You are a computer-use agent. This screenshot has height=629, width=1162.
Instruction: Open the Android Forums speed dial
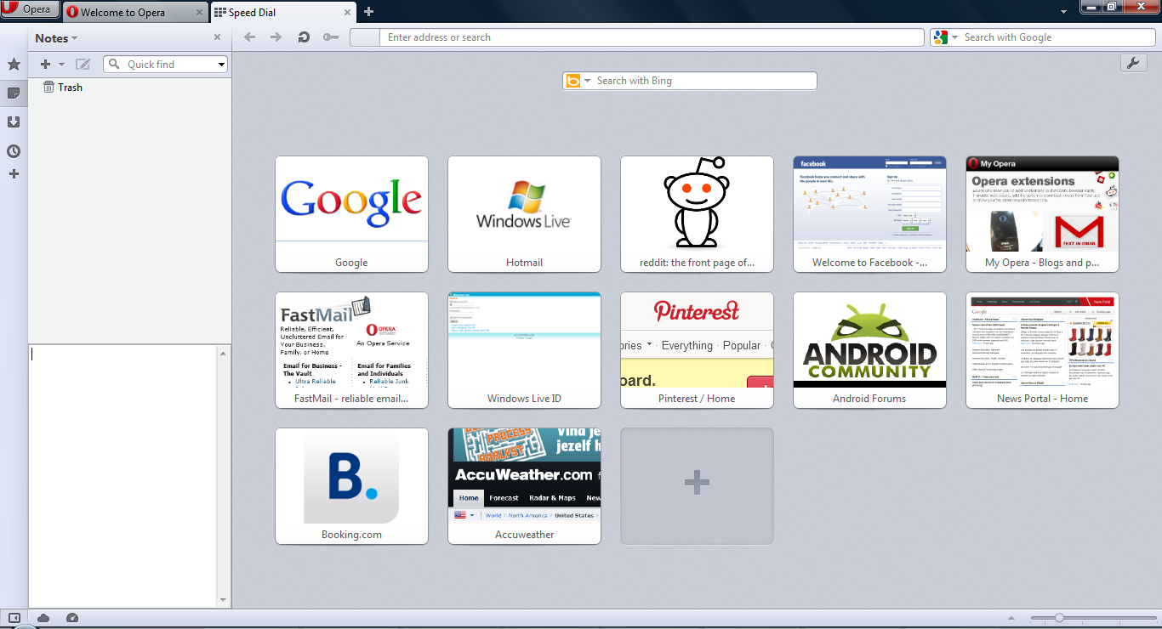coord(869,350)
